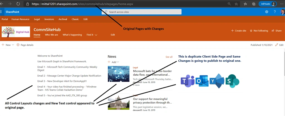Toggle Not following star for site
The width and height of the screenshot is (285, 116).
pyautogui.click(x=259, y=31)
